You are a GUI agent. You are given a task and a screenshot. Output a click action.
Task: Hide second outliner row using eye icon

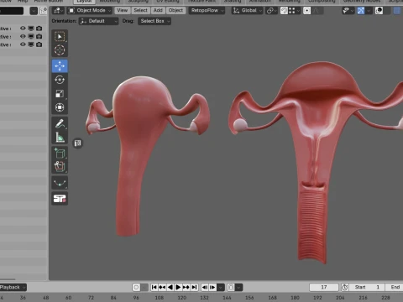[23, 36]
